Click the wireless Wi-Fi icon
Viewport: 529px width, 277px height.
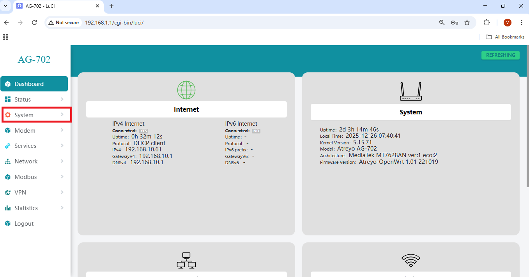pos(411,261)
